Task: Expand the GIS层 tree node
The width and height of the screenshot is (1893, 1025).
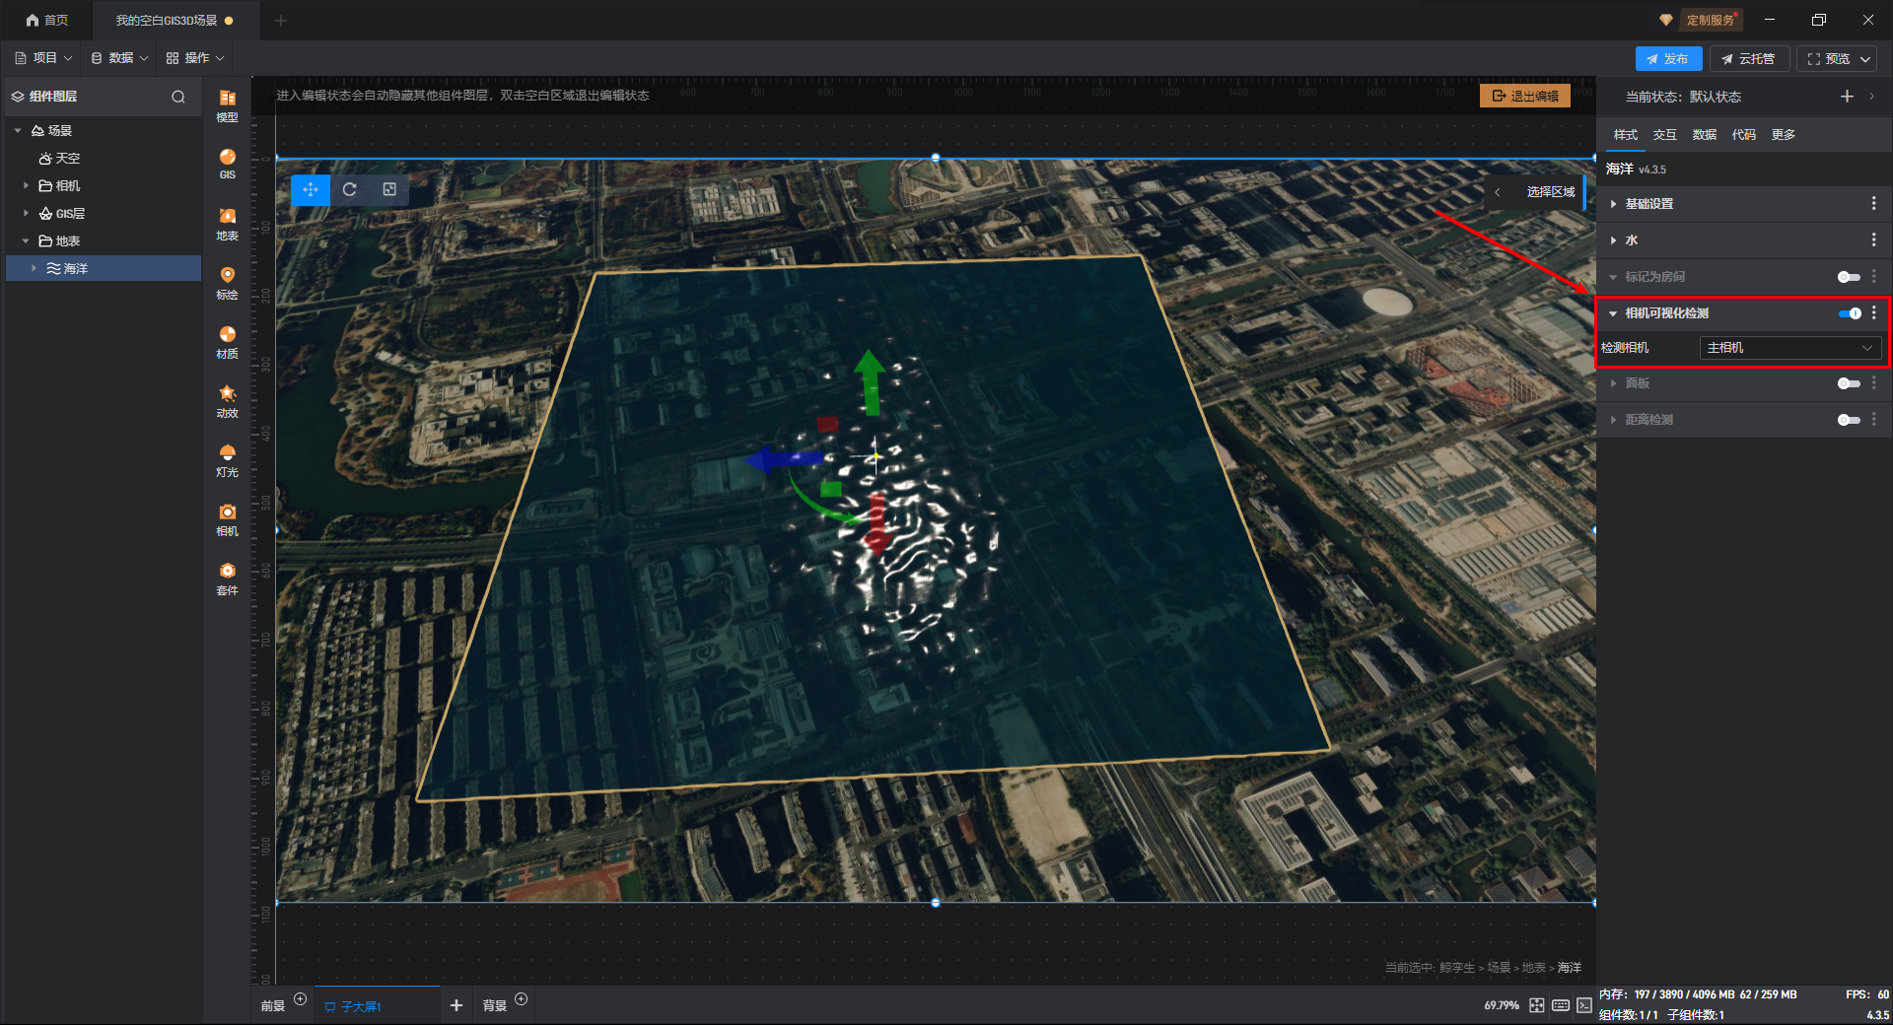Action: tap(26, 213)
